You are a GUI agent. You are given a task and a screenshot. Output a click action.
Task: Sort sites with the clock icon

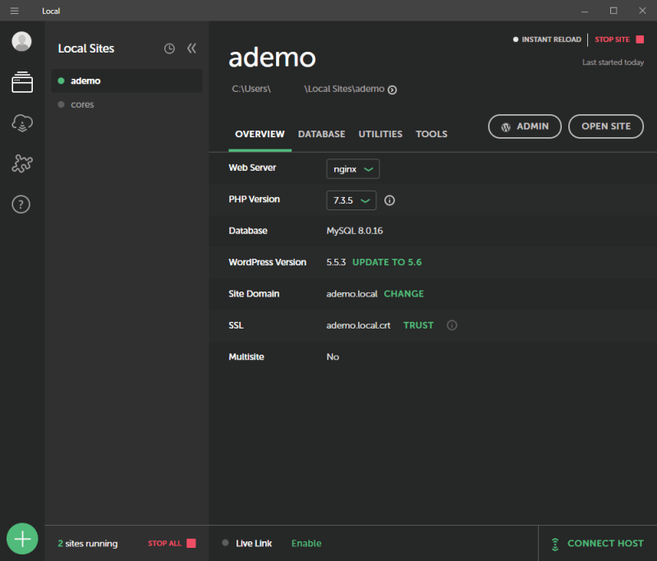(169, 48)
